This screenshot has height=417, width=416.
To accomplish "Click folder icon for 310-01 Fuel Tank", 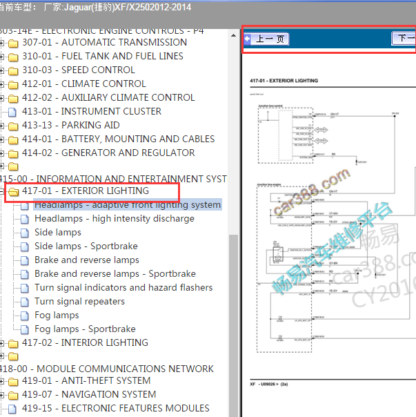I will 13,57.
